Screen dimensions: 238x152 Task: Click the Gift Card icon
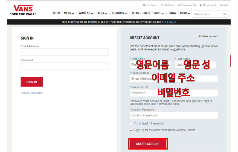coord(162,5)
